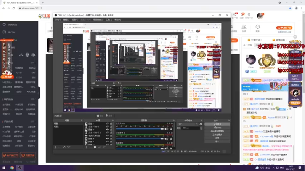Add a new source with plus icon

tap(87, 147)
